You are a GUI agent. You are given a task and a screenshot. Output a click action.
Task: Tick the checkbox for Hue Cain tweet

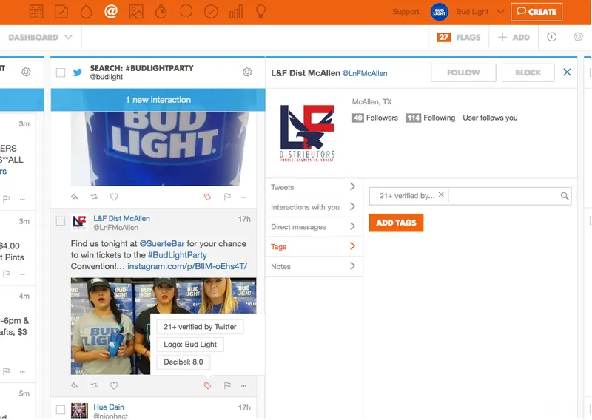point(61,410)
